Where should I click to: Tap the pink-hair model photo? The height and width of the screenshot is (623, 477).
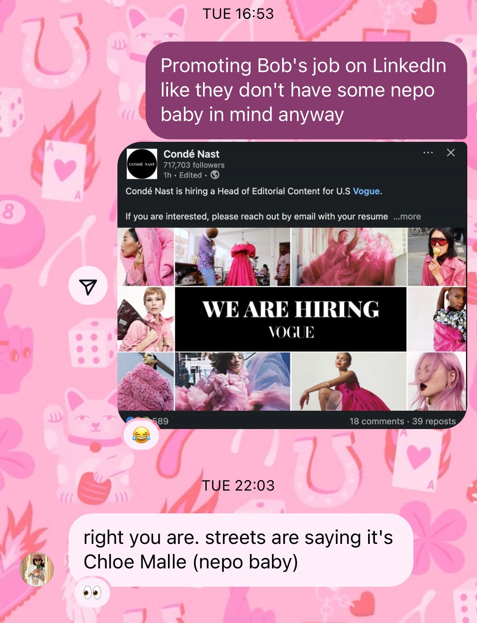tap(437, 381)
